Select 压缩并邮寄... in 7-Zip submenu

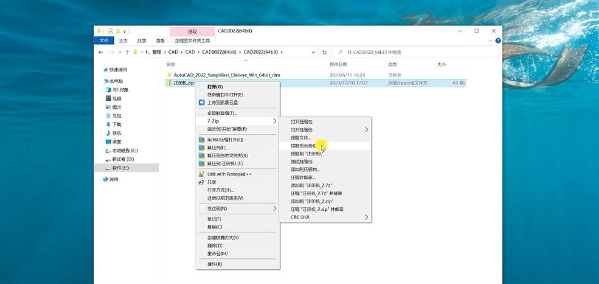tap(303, 177)
